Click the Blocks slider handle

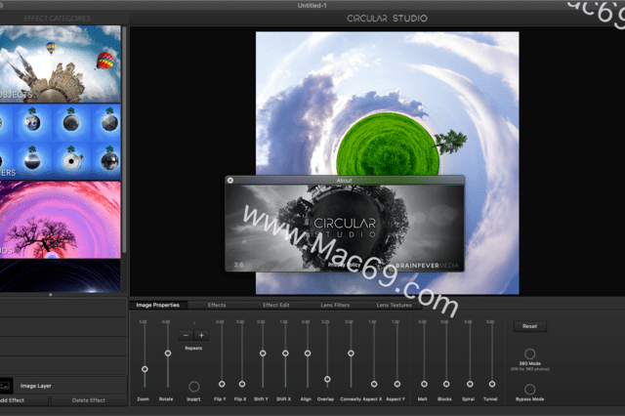(x=446, y=384)
